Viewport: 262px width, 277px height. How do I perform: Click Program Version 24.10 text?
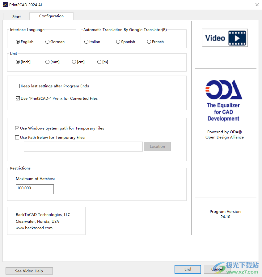pyautogui.click(x=226, y=214)
